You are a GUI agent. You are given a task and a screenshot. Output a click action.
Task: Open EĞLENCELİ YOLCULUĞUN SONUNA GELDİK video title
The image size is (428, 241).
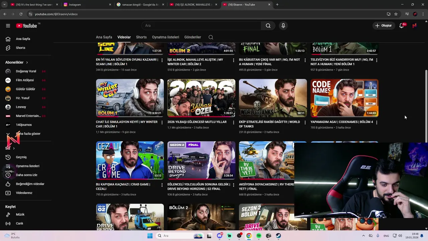(x=199, y=186)
